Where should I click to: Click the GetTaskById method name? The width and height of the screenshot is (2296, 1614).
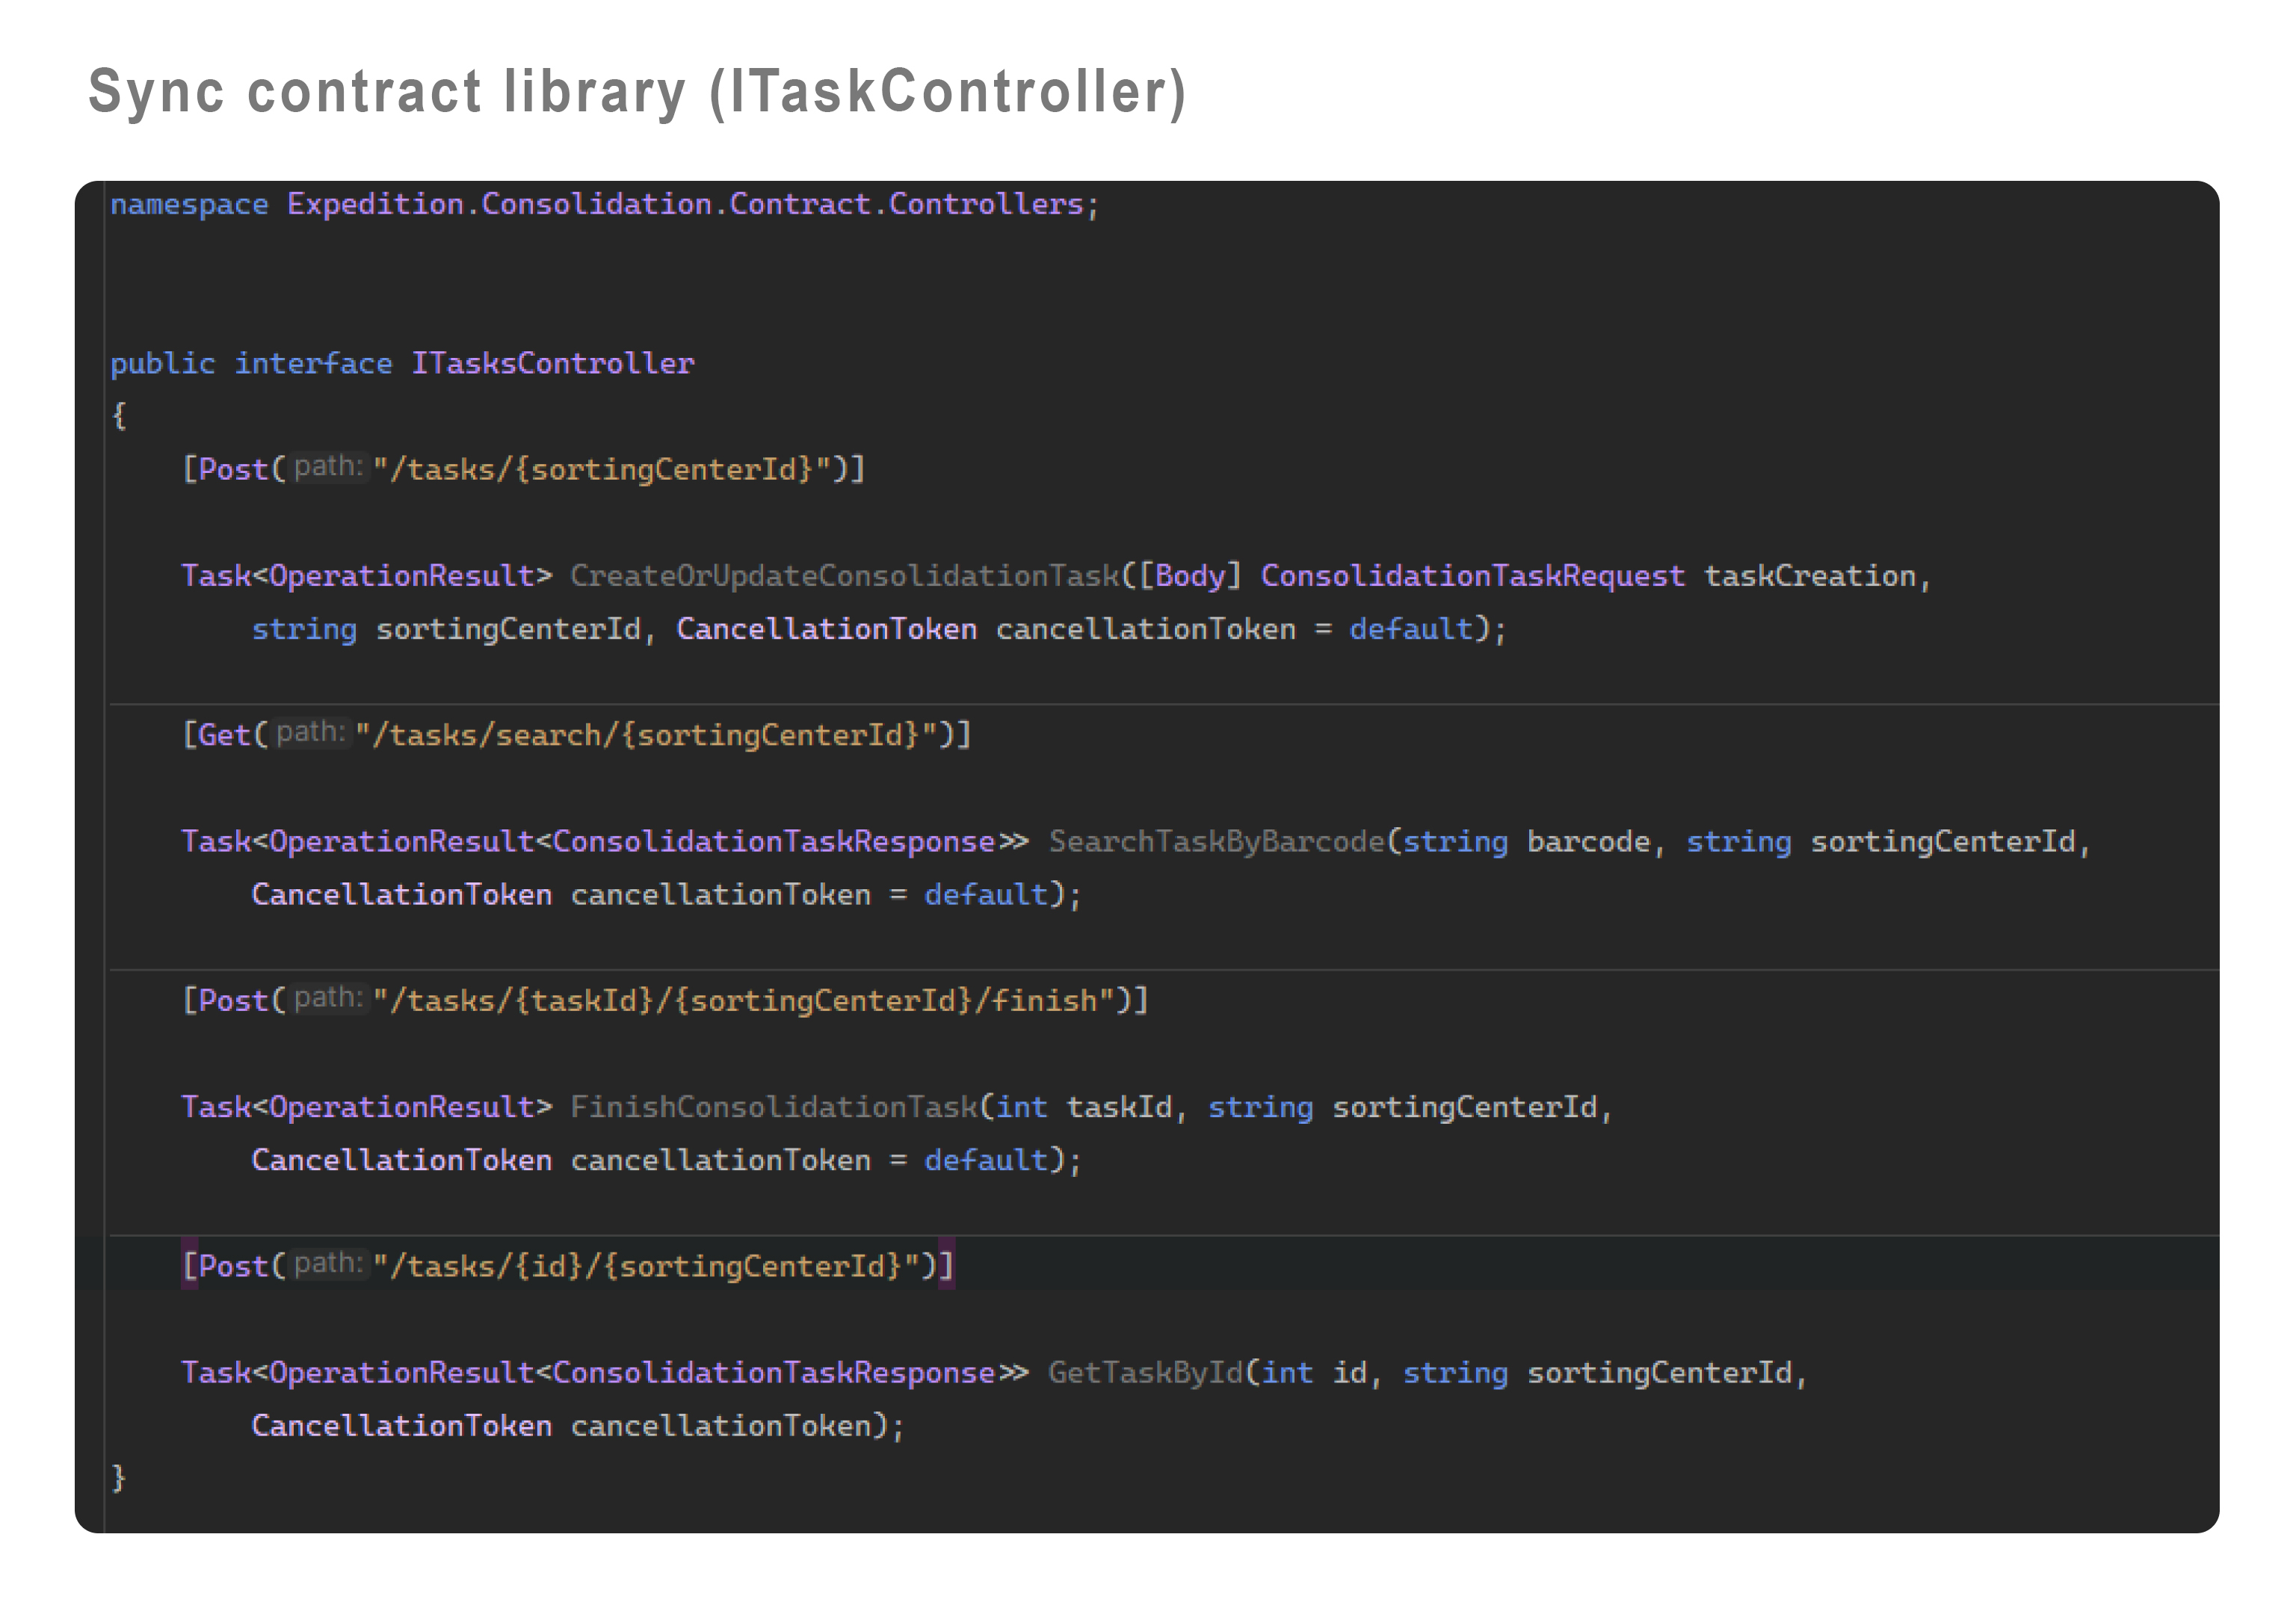[1145, 1372]
